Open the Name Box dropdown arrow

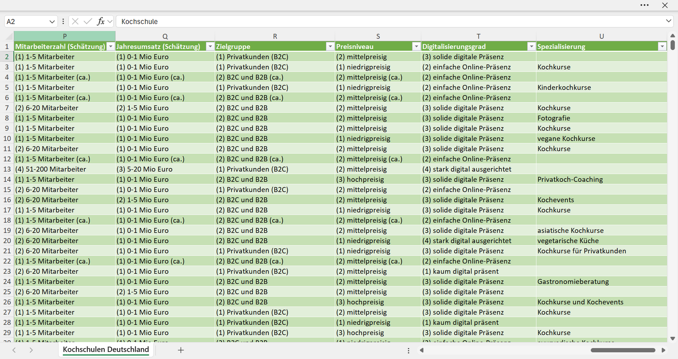52,22
